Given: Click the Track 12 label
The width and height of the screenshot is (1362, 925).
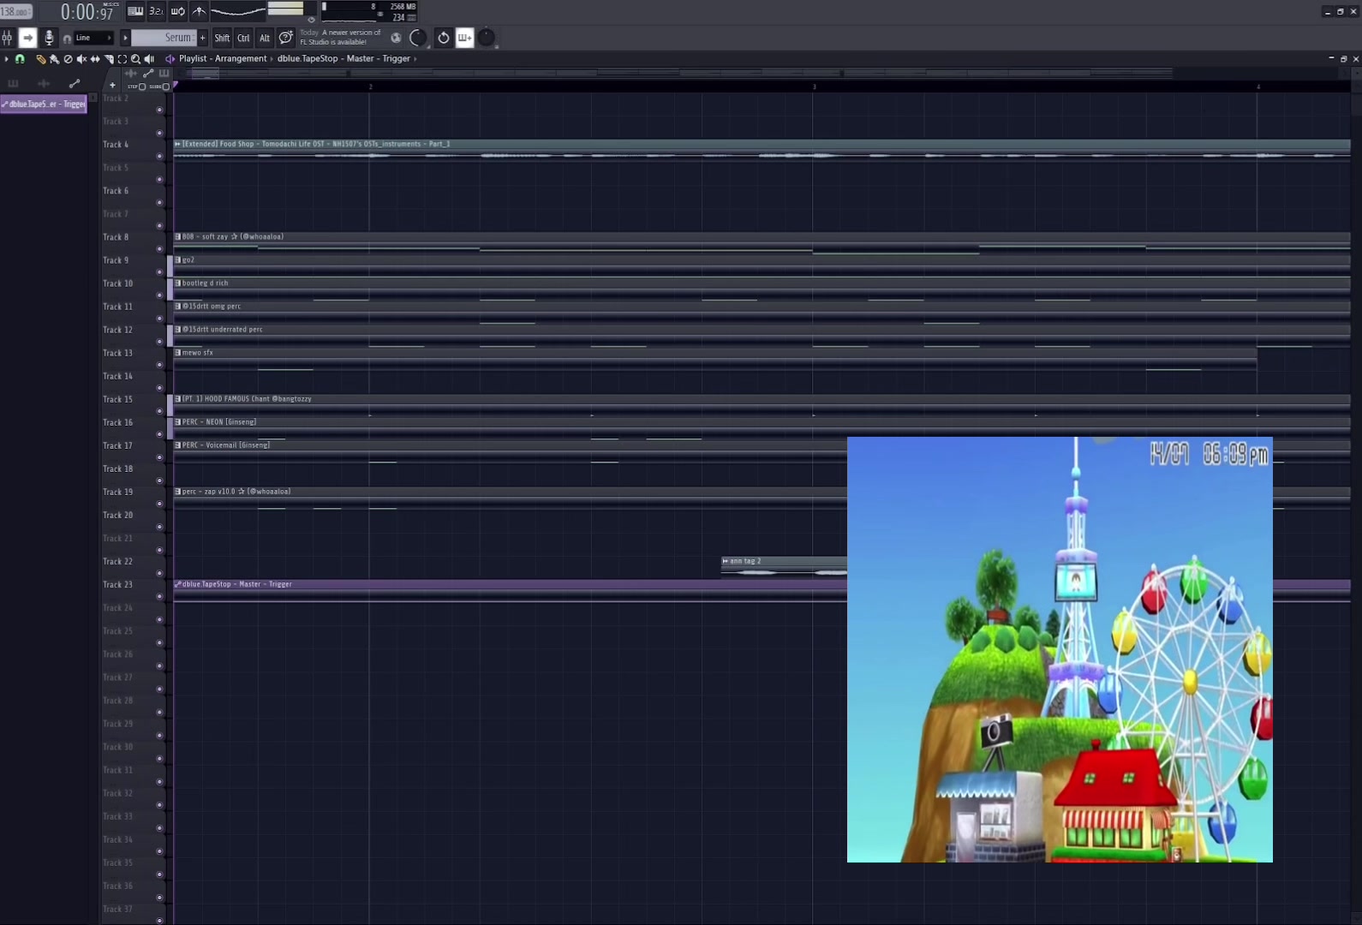Looking at the screenshot, I should click(118, 330).
